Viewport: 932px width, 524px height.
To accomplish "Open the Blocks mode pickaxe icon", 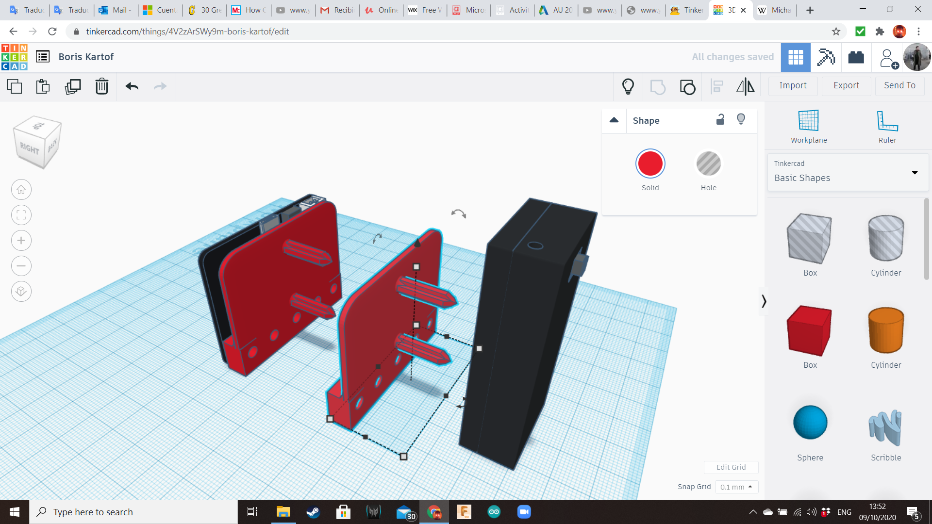I will point(826,57).
